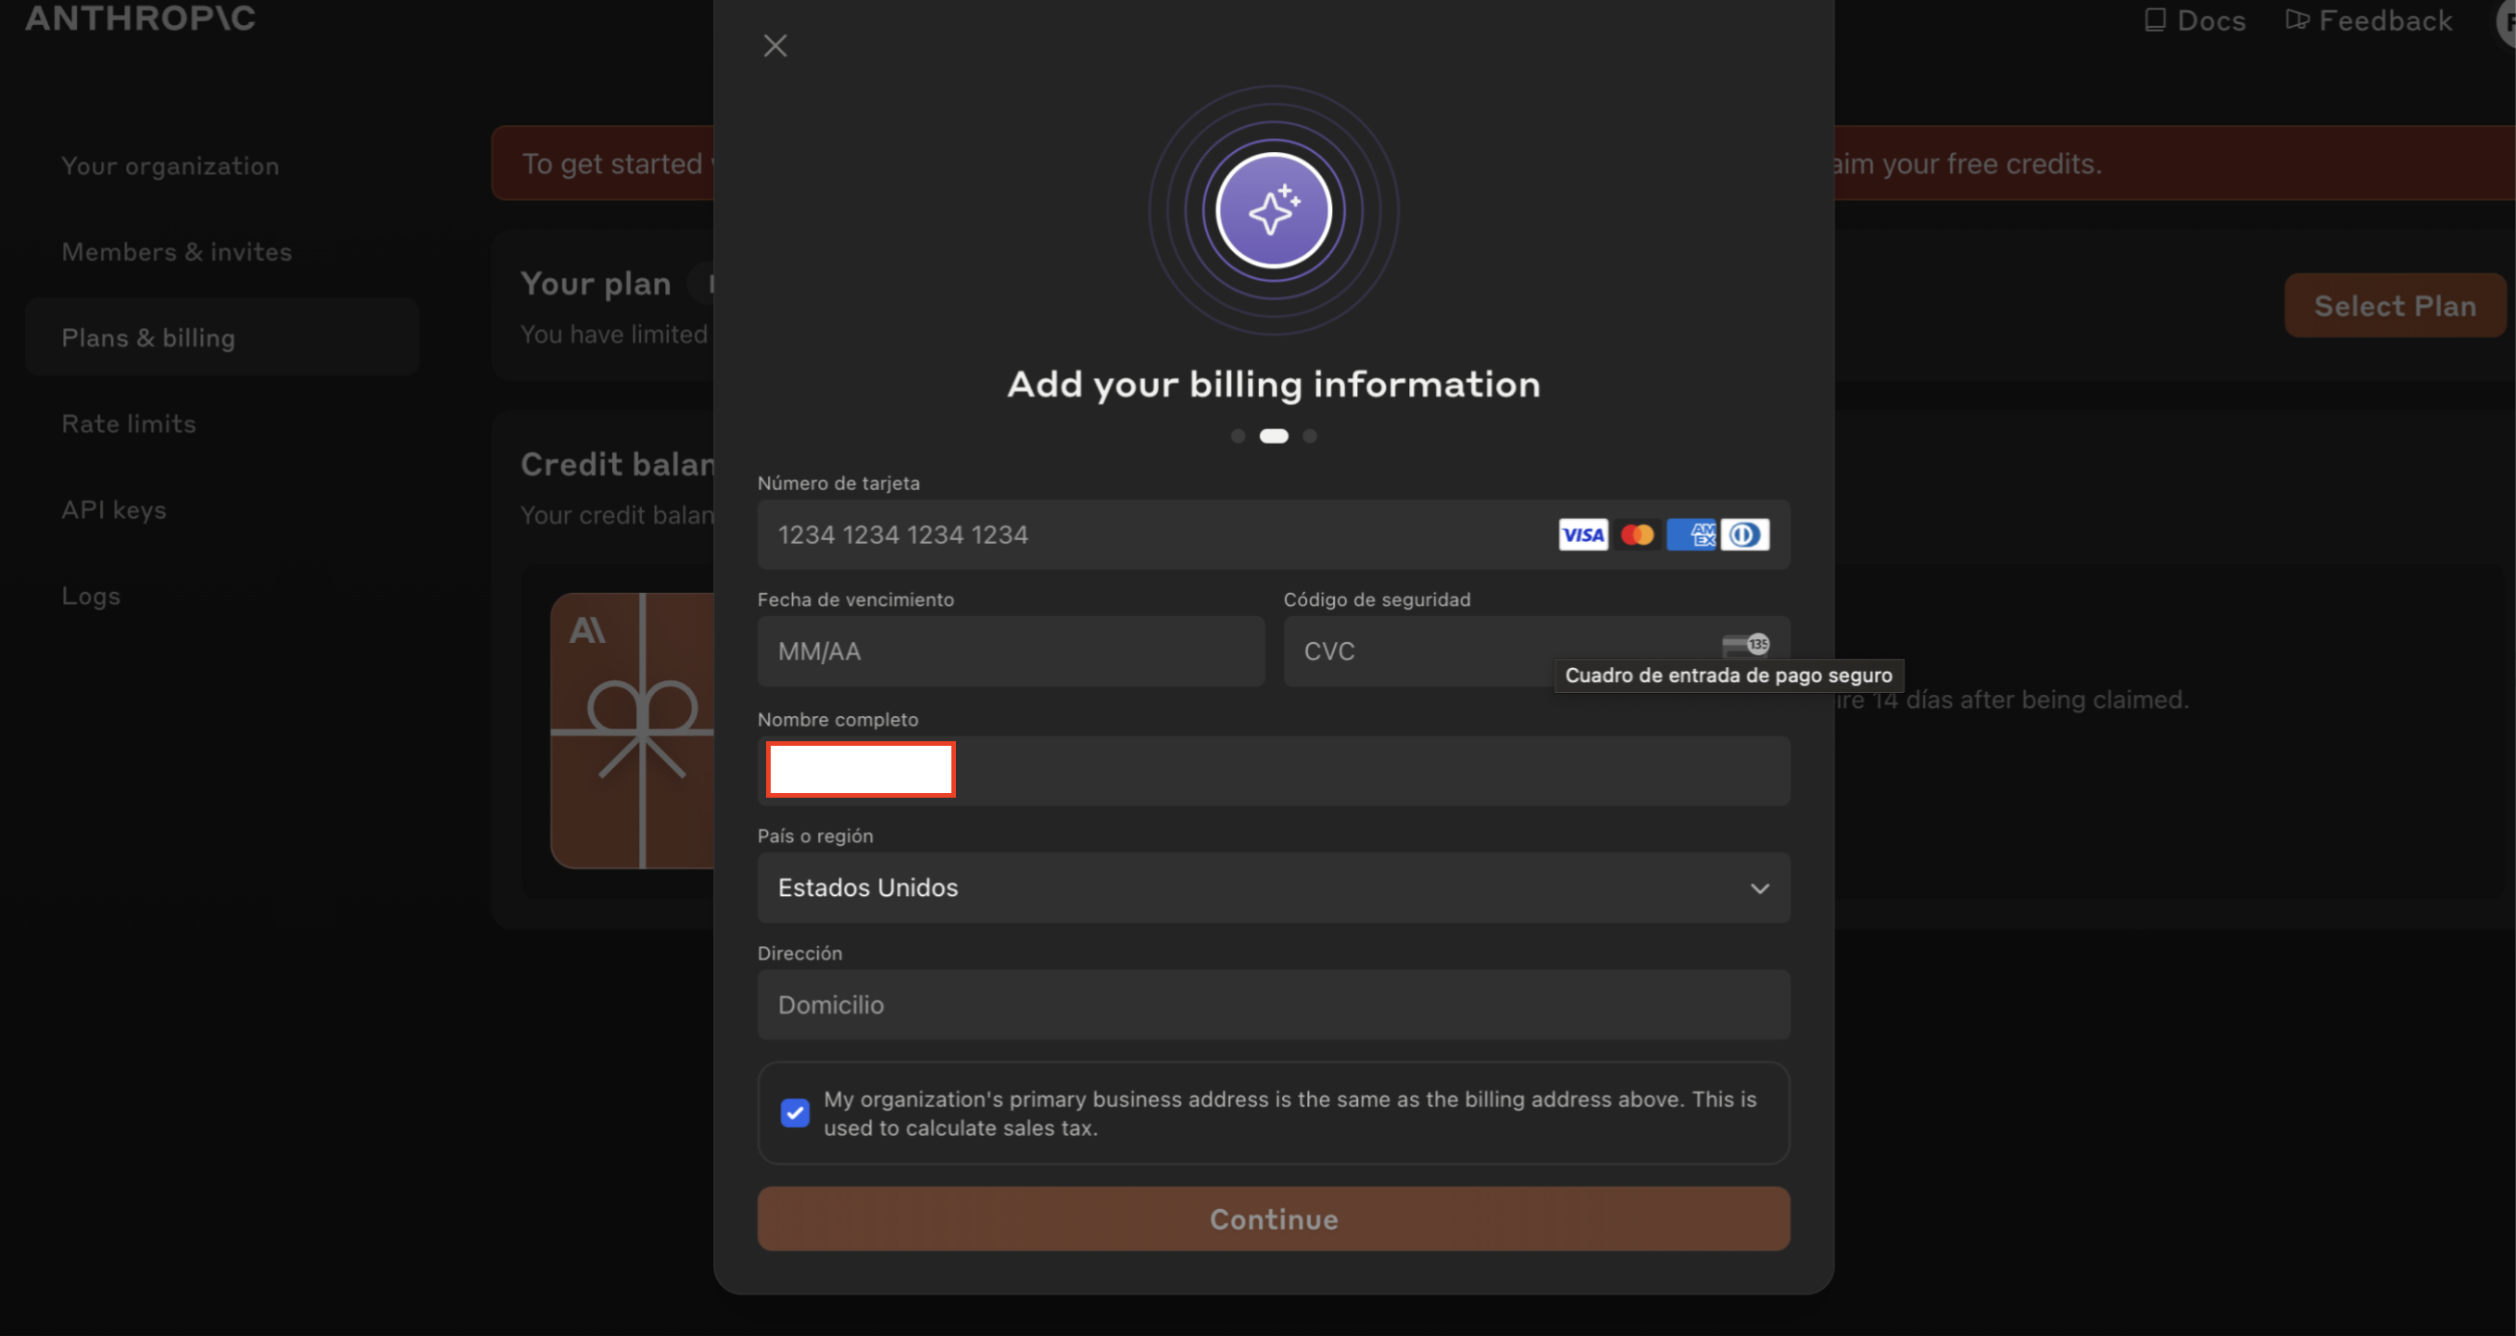Click the Mastercard logo icon

[1637, 536]
